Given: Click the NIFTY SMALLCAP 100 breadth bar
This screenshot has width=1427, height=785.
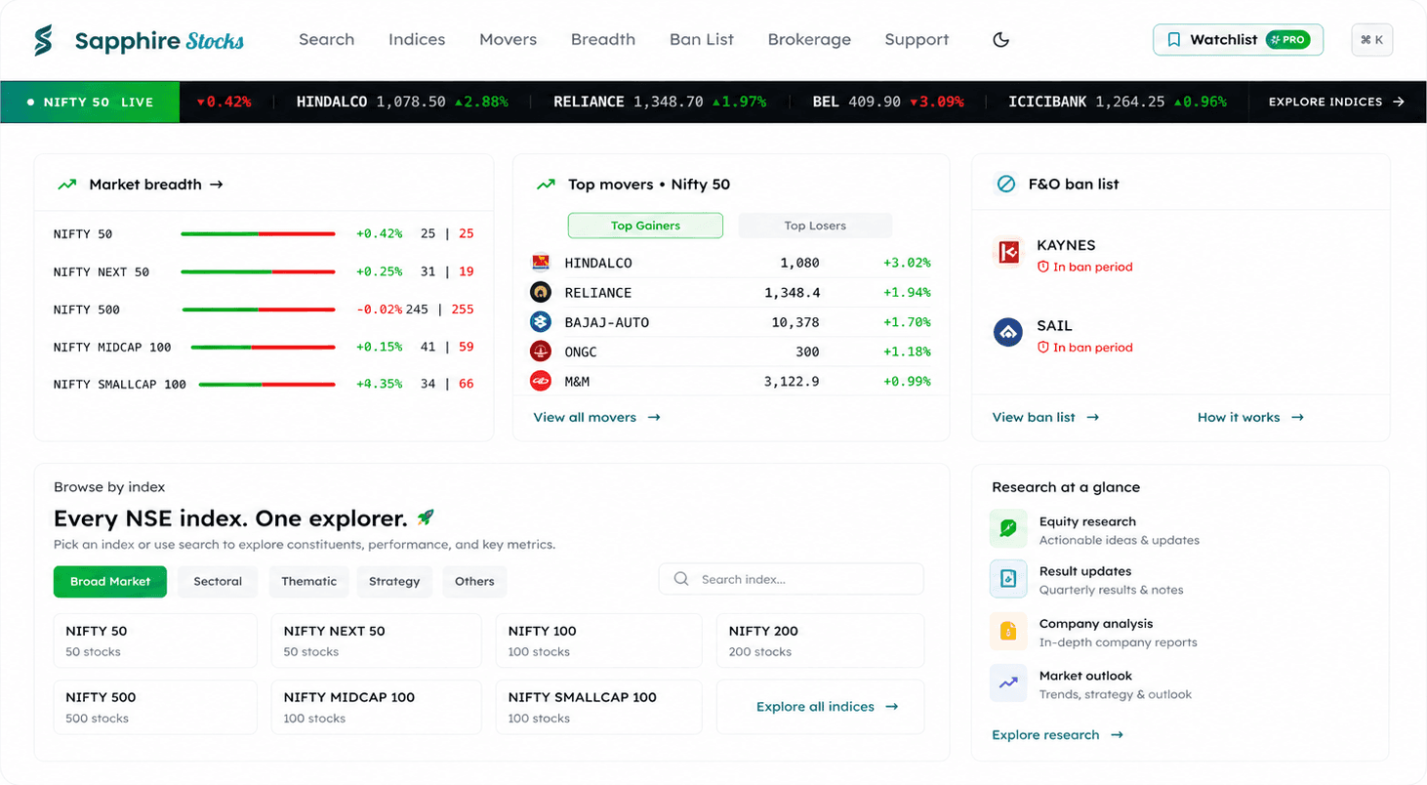Looking at the screenshot, I should (x=267, y=385).
